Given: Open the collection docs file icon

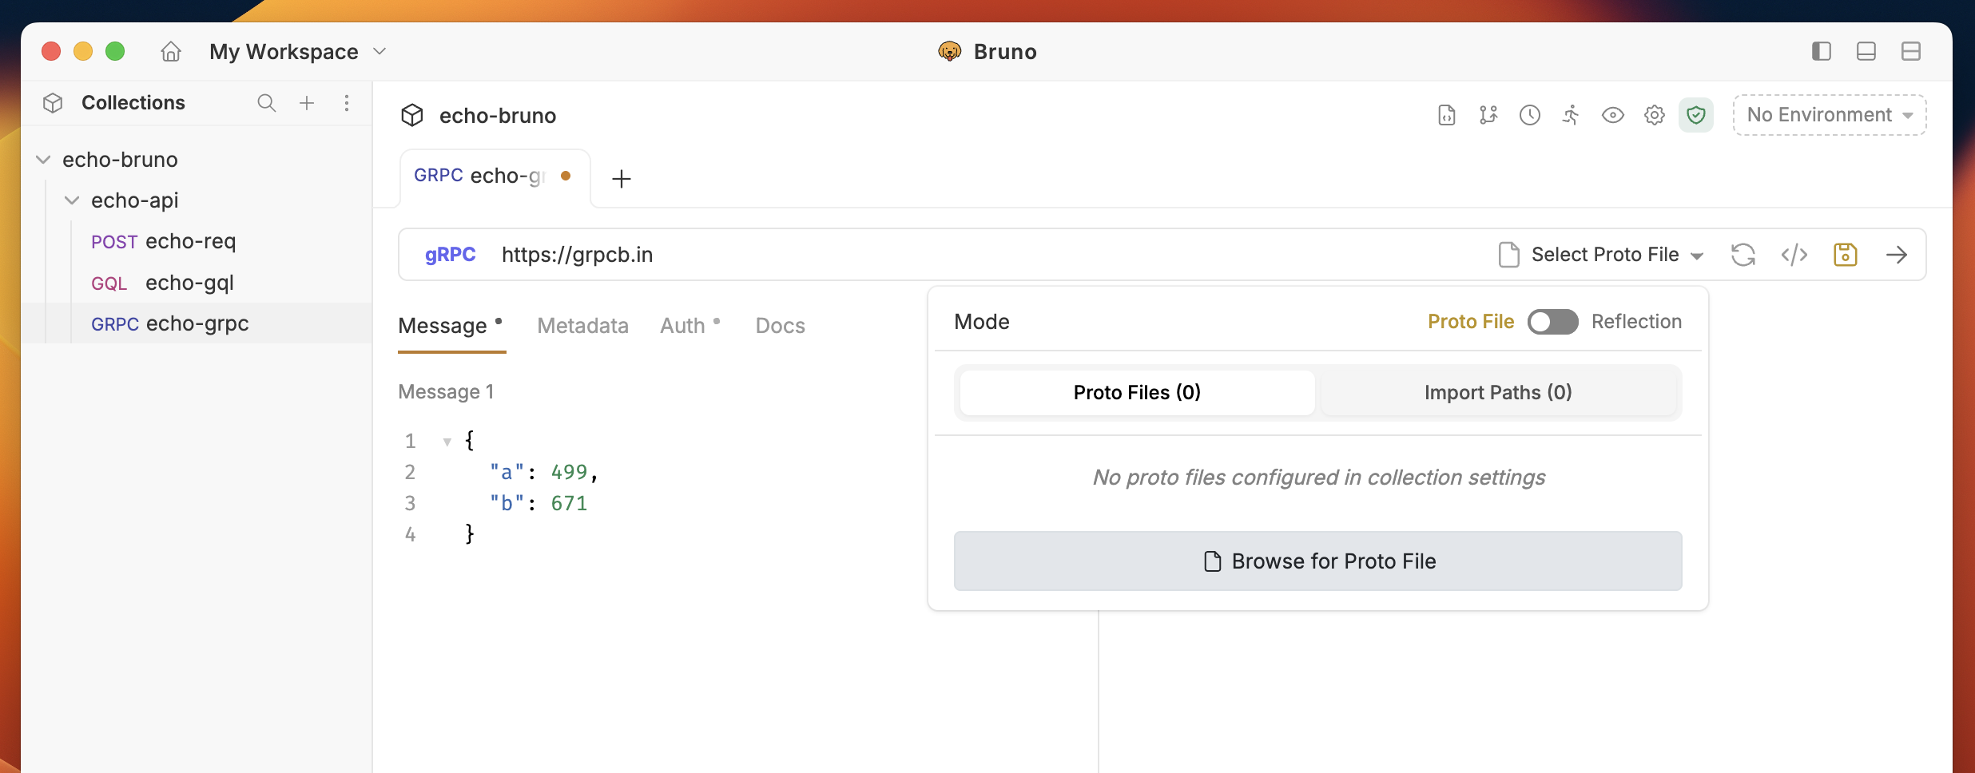Looking at the screenshot, I should 1447,115.
